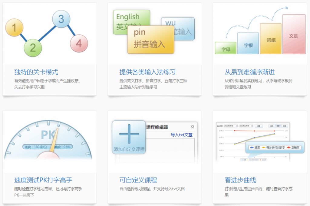310x206 pixels.
Task: Click the green level 2 circle
Action: point(33,47)
